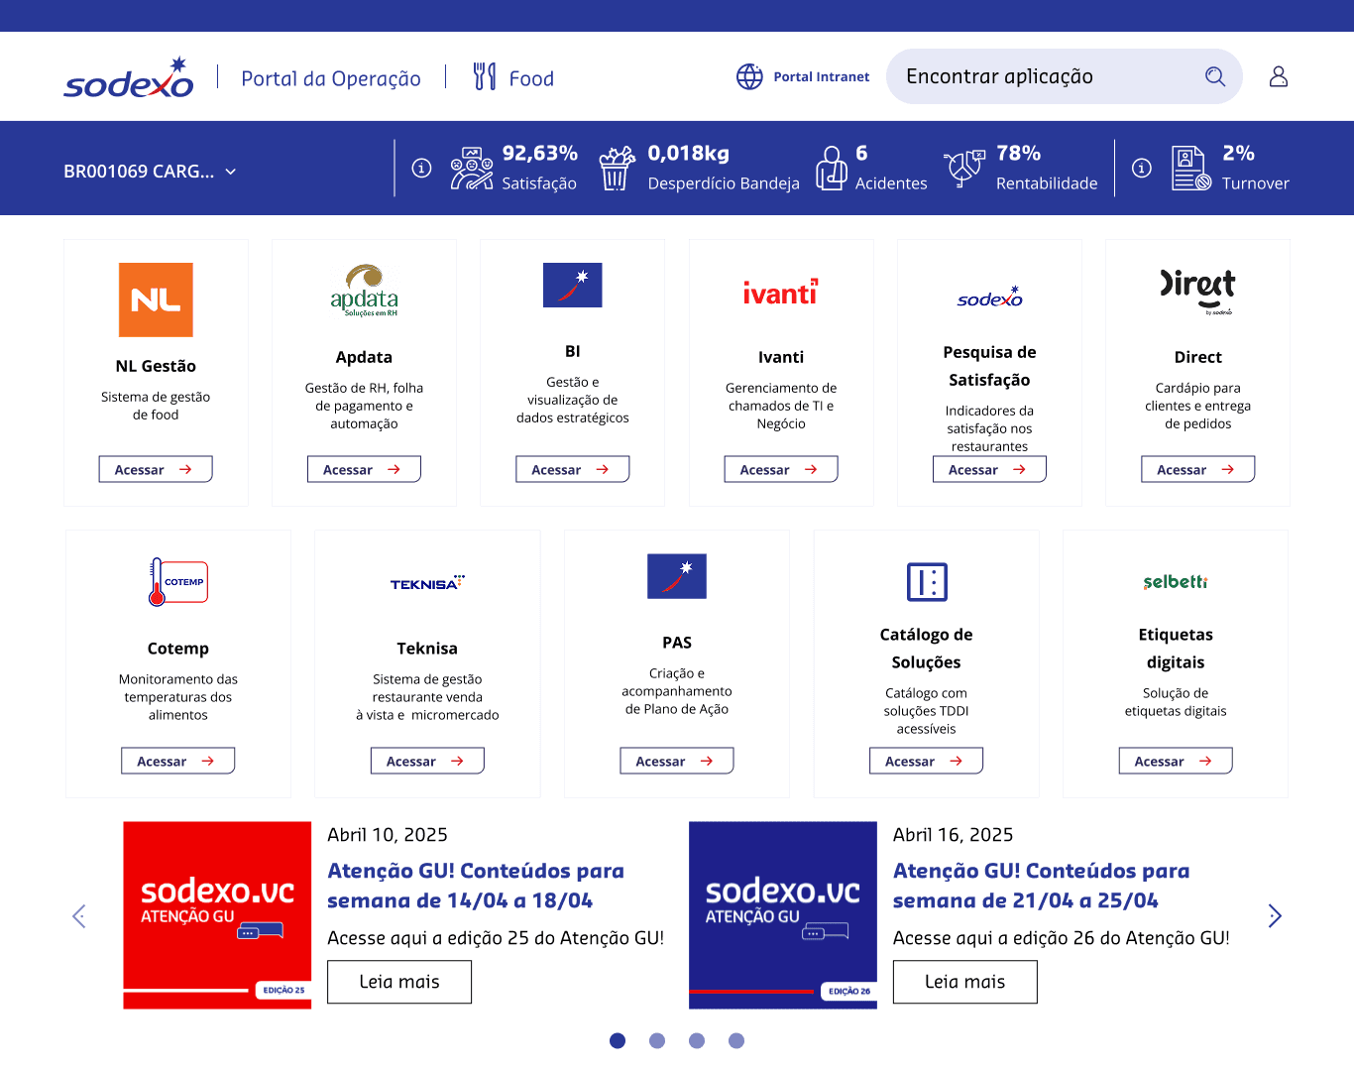Viewport: 1354px width, 1073px height.
Task: Click the Satisfação people rating icon
Action: 472,168
